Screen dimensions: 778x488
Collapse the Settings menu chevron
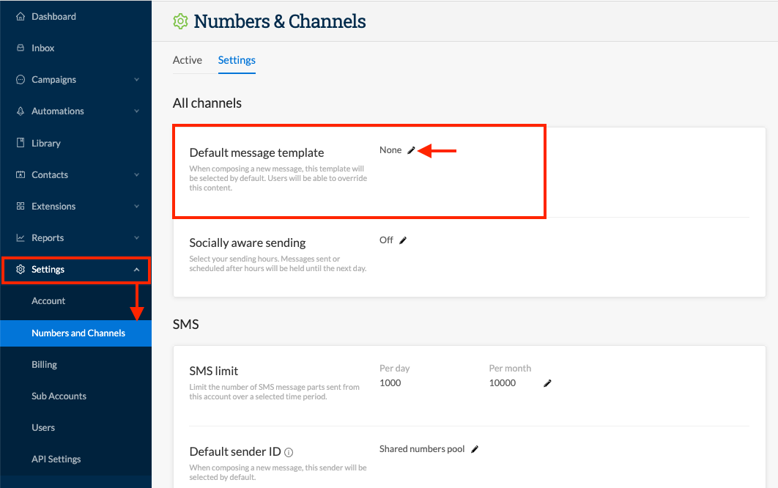[x=136, y=270]
